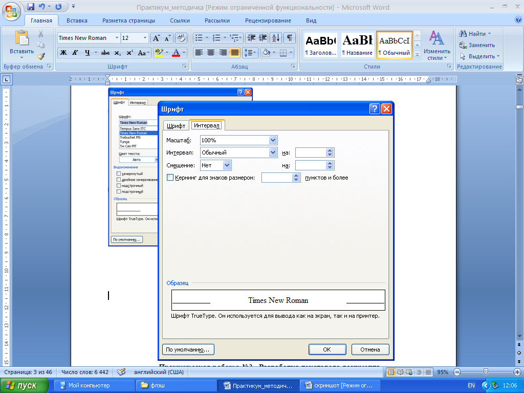Open the font name dropdown in ribbon
524x393 pixels.
[117, 38]
